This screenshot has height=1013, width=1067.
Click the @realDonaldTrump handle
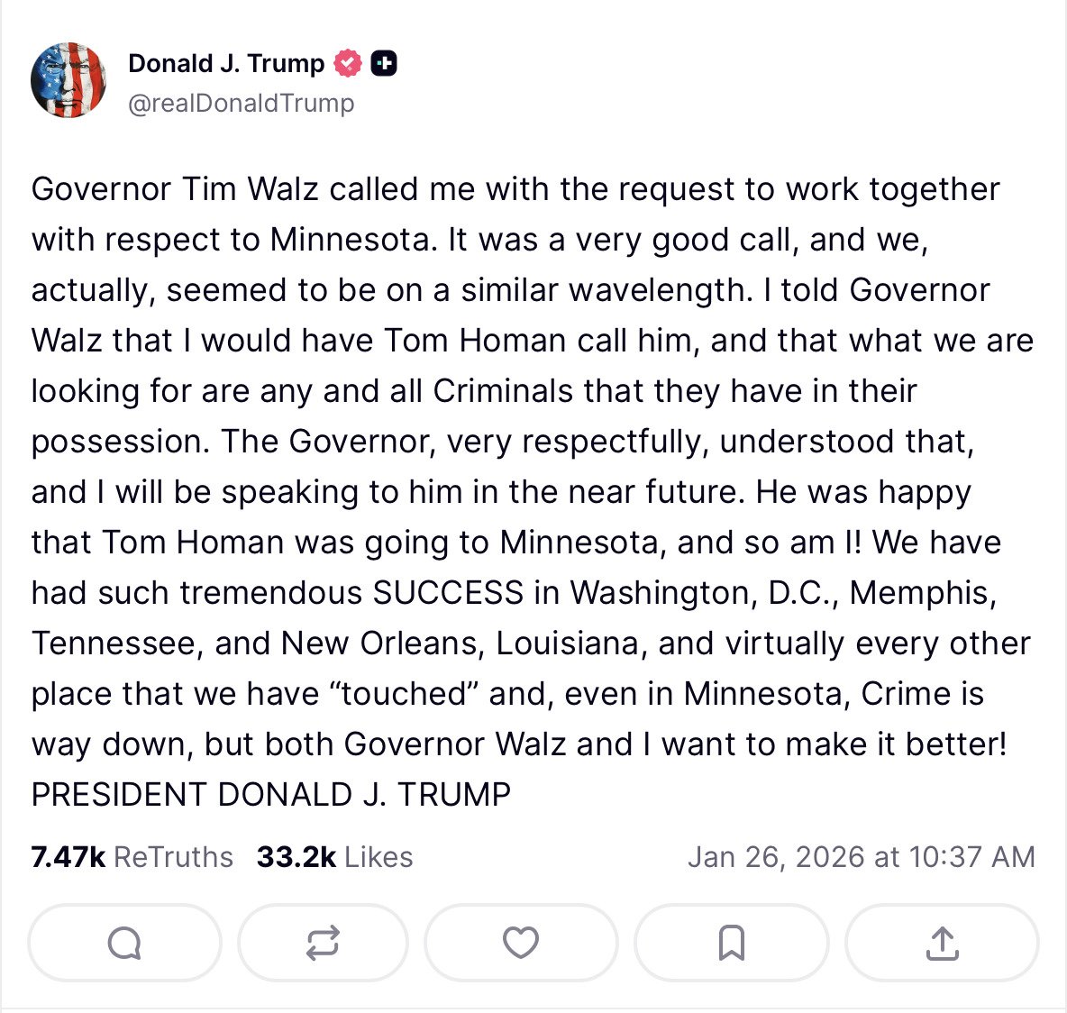click(x=241, y=104)
